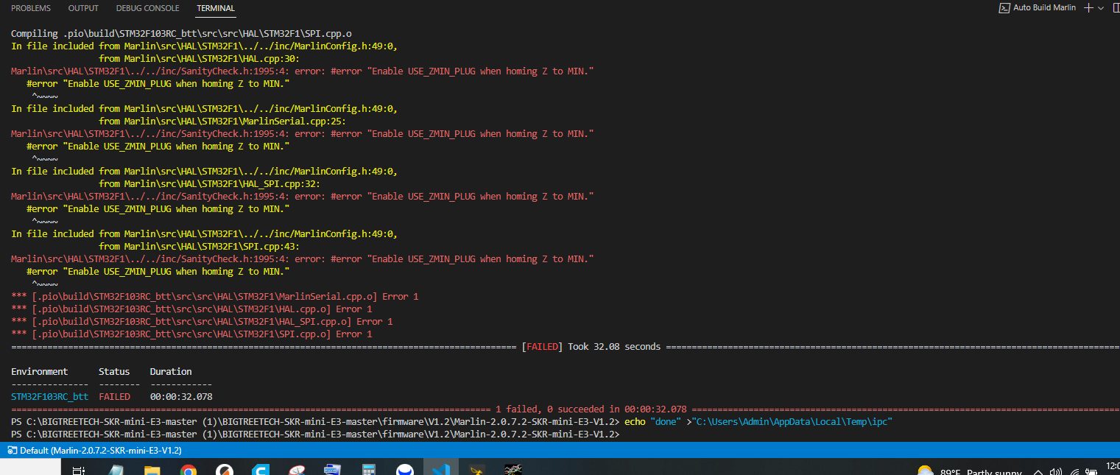Image resolution: width=1120 pixels, height=475 pixels.
Task: Select the TERMINAL tab
Action: (x=216, y=8)
